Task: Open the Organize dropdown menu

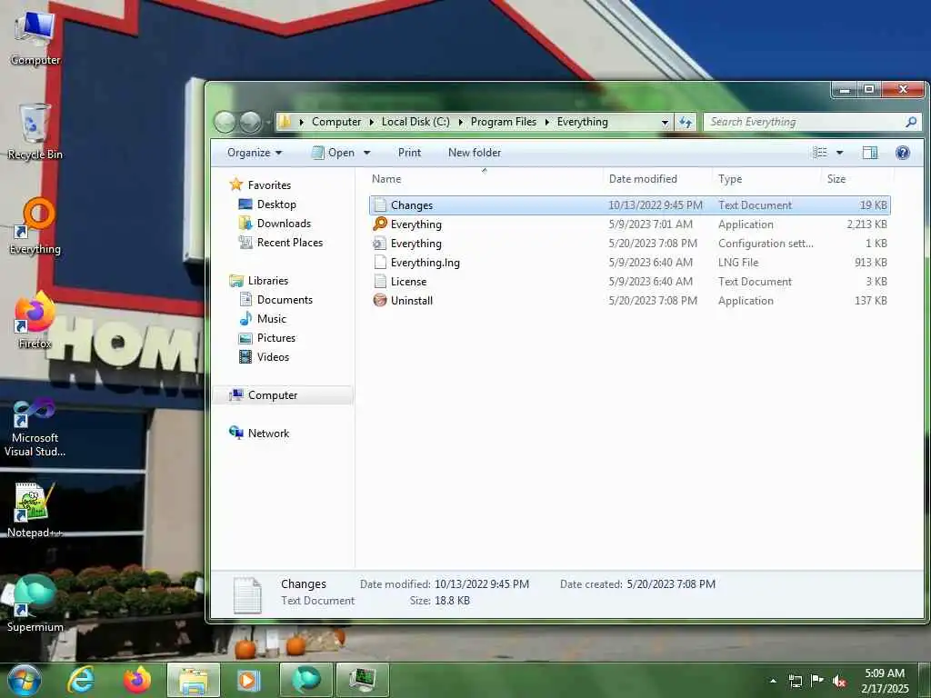Action: click(x=255, y=153)
